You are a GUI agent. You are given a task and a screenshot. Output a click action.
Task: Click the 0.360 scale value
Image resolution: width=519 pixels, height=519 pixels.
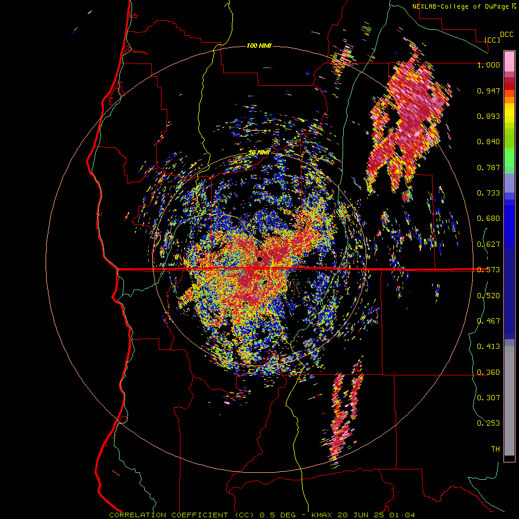pos(488,373)
